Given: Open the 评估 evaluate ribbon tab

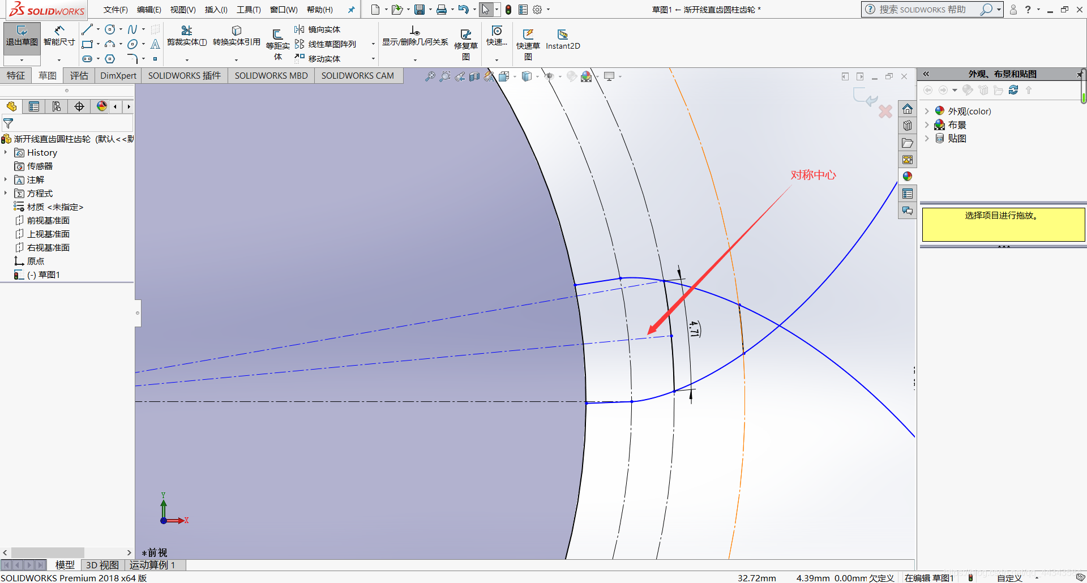Looking at the screenshot, I should (79, 76).
